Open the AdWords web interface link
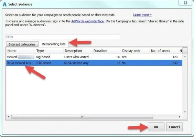The height and width of the screenshot is (137, 194). (88, 21)
